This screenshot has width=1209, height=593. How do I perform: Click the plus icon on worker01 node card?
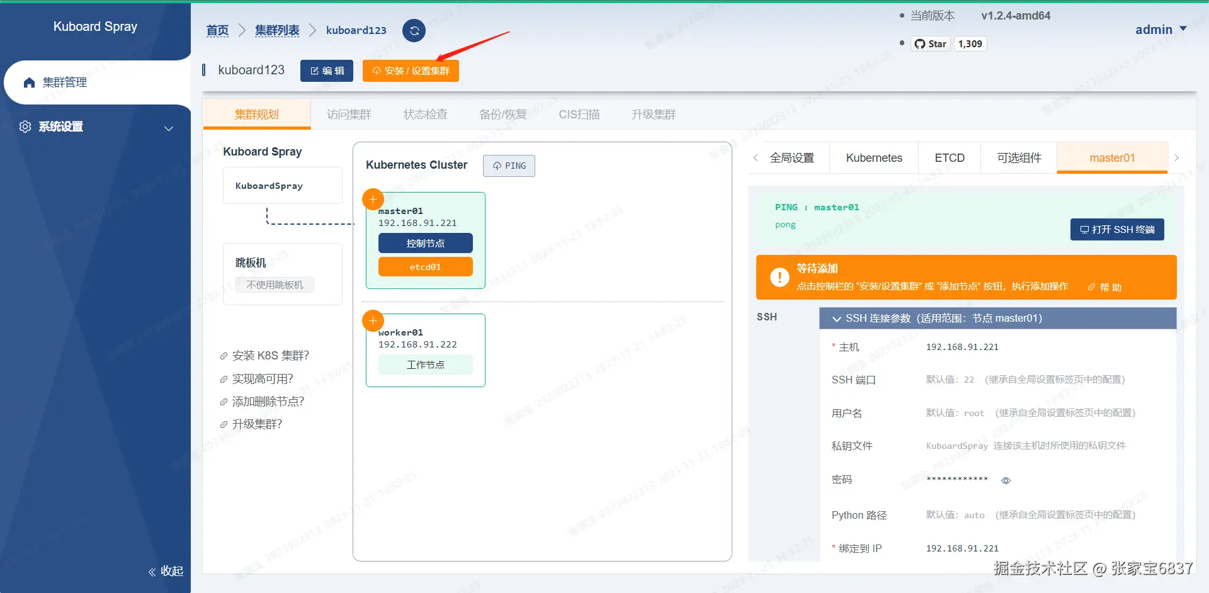pos(373,321)
